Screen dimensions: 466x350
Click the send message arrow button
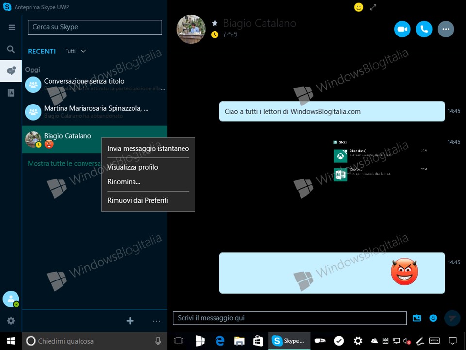[452, 318]
